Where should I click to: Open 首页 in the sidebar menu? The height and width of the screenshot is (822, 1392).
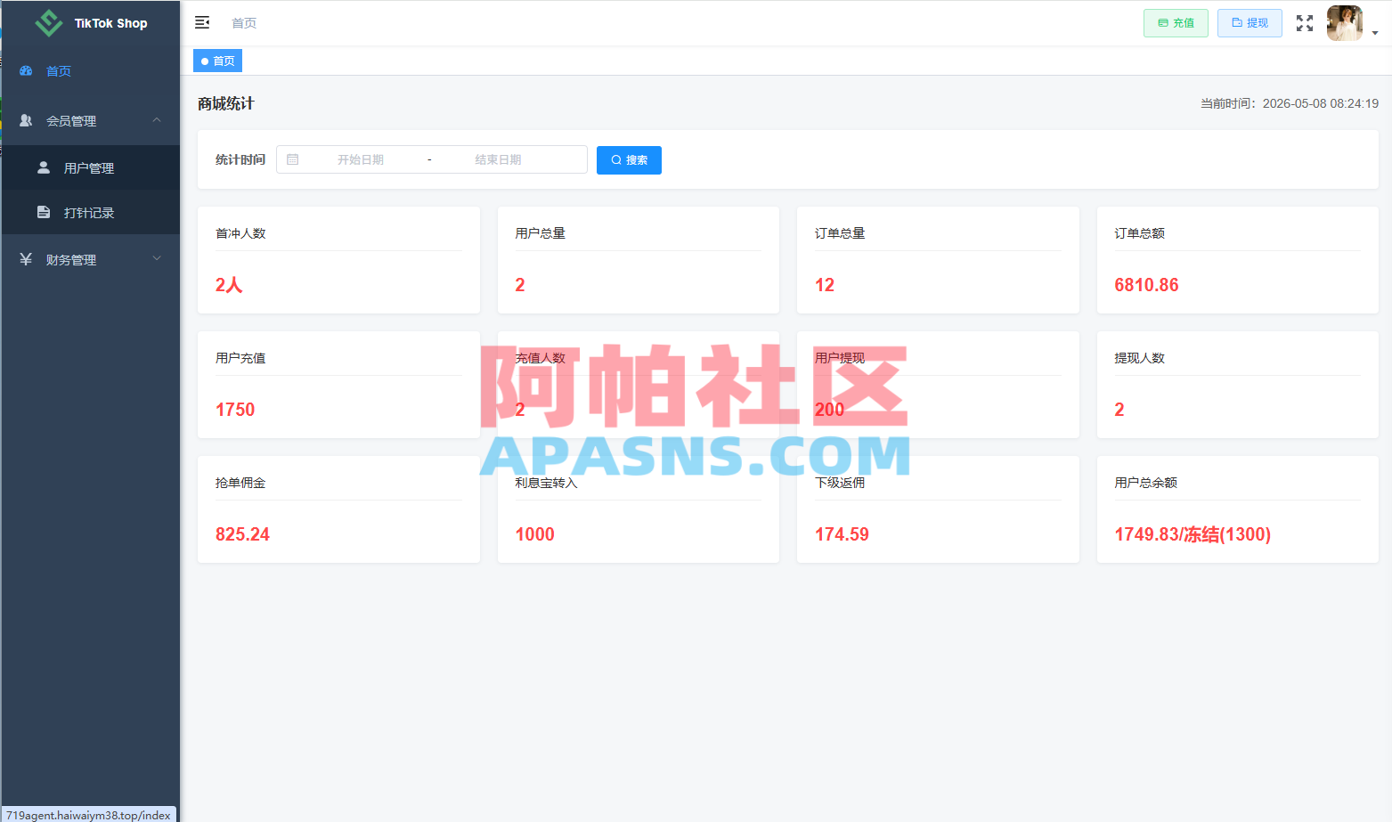tap(91, 70)
